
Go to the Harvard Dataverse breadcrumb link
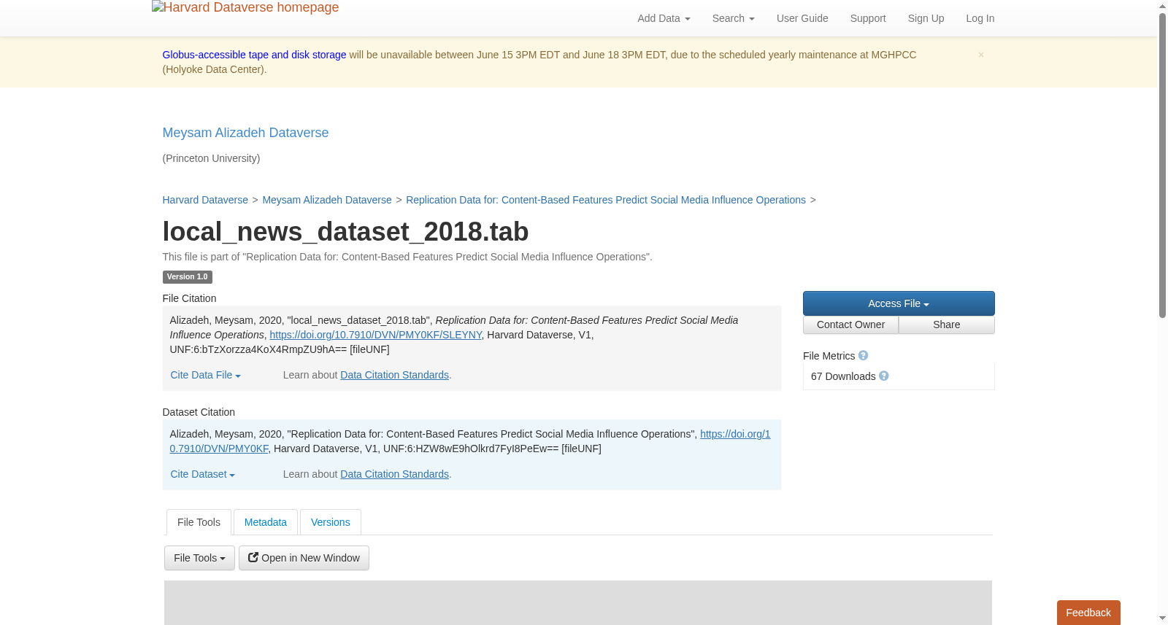click(x=205, y=200)
